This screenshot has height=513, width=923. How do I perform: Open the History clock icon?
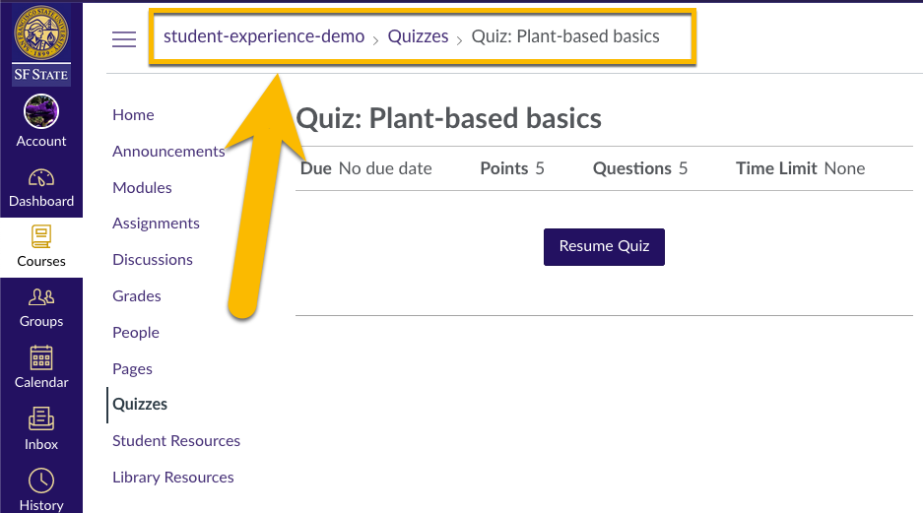coord(41,481)
